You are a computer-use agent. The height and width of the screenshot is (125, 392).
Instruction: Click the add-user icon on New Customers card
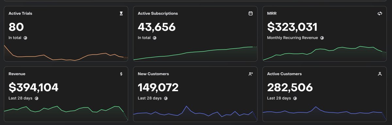[x=251, y=74]
